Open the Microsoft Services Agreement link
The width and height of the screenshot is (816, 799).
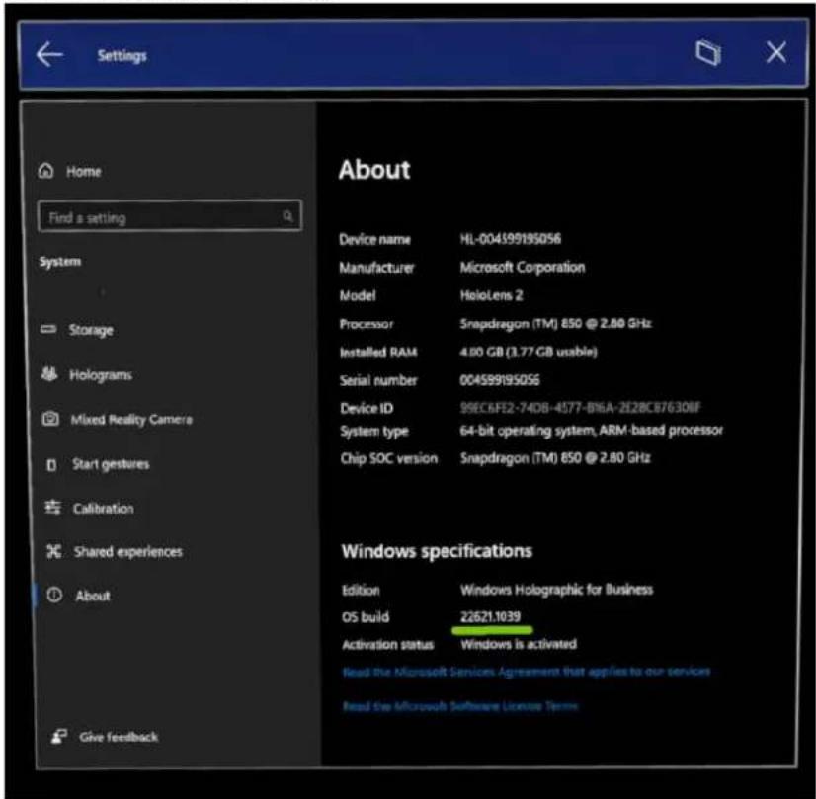tap(527, 672)
